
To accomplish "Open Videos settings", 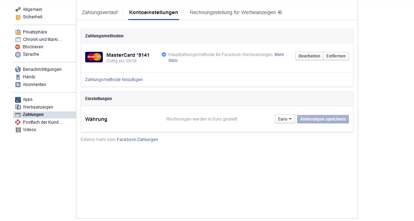I will pyautogui.click(x=29, y=130).
